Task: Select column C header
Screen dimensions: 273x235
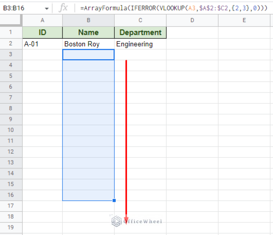Action: click(140, 20)
